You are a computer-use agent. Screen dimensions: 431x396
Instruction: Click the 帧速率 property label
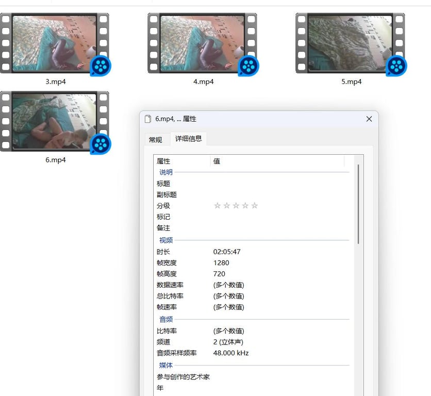tap(167, 307)
